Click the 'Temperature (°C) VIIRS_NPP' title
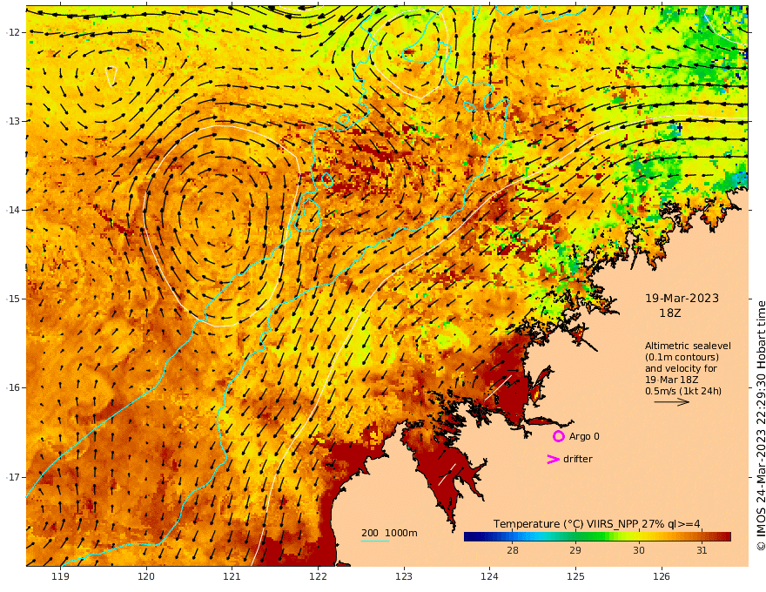Viewport: 766px width, 592px height. (566, 524)
